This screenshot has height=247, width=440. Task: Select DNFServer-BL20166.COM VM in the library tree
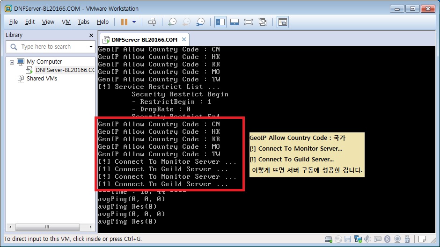tap(65, 70)
